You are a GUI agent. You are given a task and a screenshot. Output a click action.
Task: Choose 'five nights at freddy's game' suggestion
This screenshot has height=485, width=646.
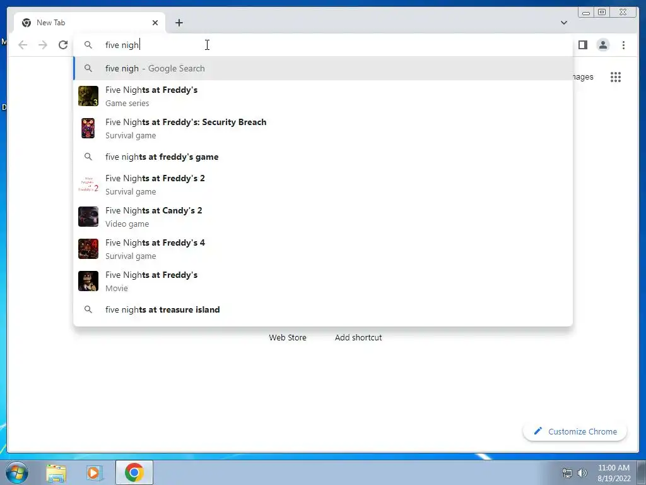[323, 157]
